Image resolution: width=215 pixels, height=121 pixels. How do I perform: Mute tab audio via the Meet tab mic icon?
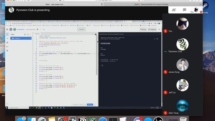click(102, 4)
